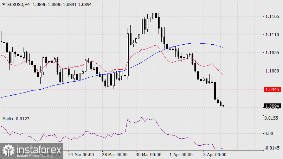Select the black 1.0894 current price tag
The height and width of the screenshot is (159, 283).
(x=272, y=106)
